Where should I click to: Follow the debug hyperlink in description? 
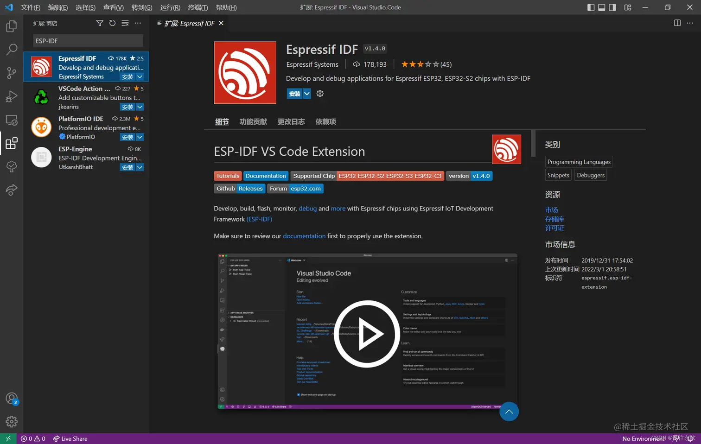coord(307,209)
